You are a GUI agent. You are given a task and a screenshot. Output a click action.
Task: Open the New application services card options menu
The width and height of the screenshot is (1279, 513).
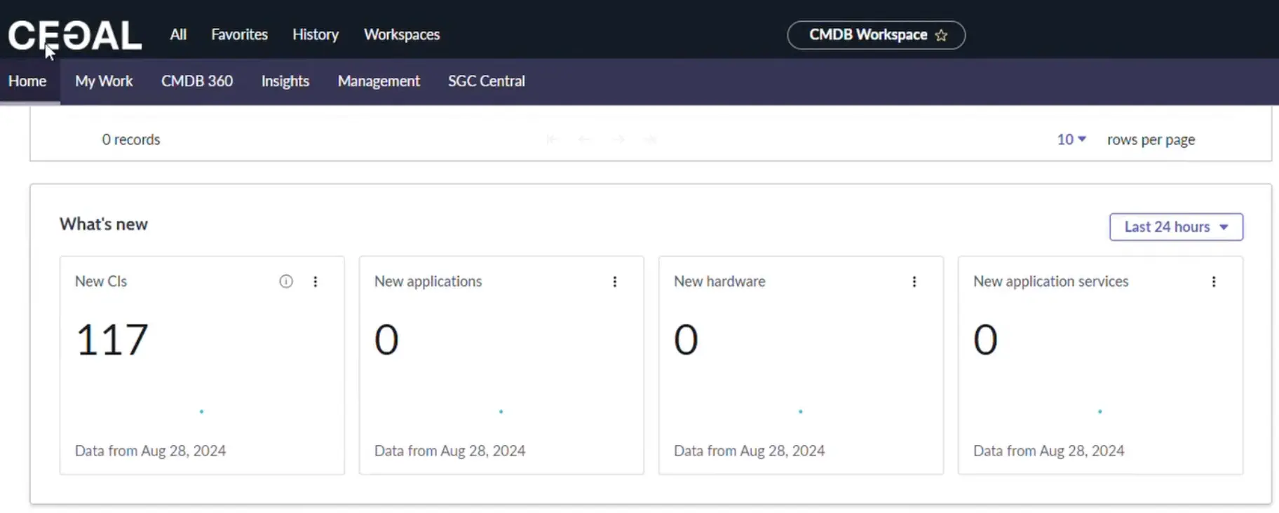1214,281
